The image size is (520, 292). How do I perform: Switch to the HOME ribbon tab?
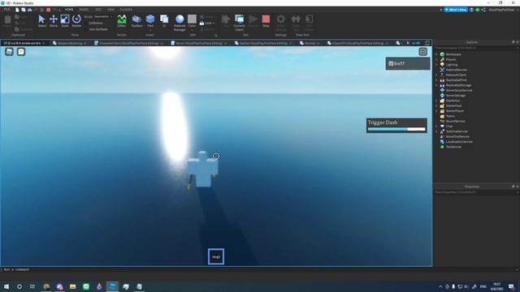tap(69, 10)
